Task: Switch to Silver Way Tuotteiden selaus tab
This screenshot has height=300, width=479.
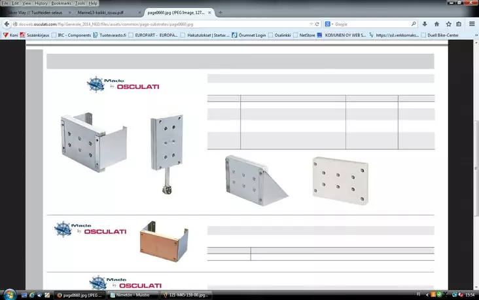Action: (36, 12)
